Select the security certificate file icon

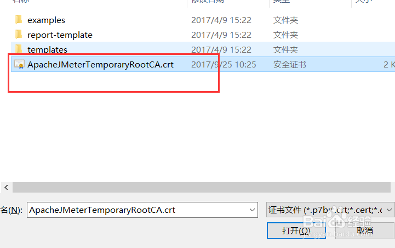[x=19, y=64]
